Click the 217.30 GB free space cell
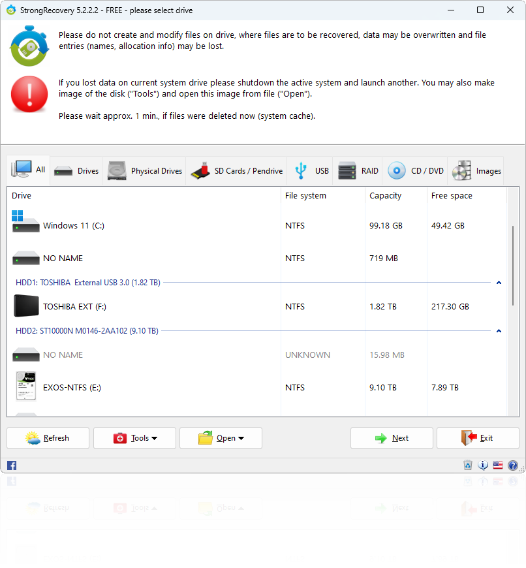Screen dimensions: 526x568 coord(450,307)
